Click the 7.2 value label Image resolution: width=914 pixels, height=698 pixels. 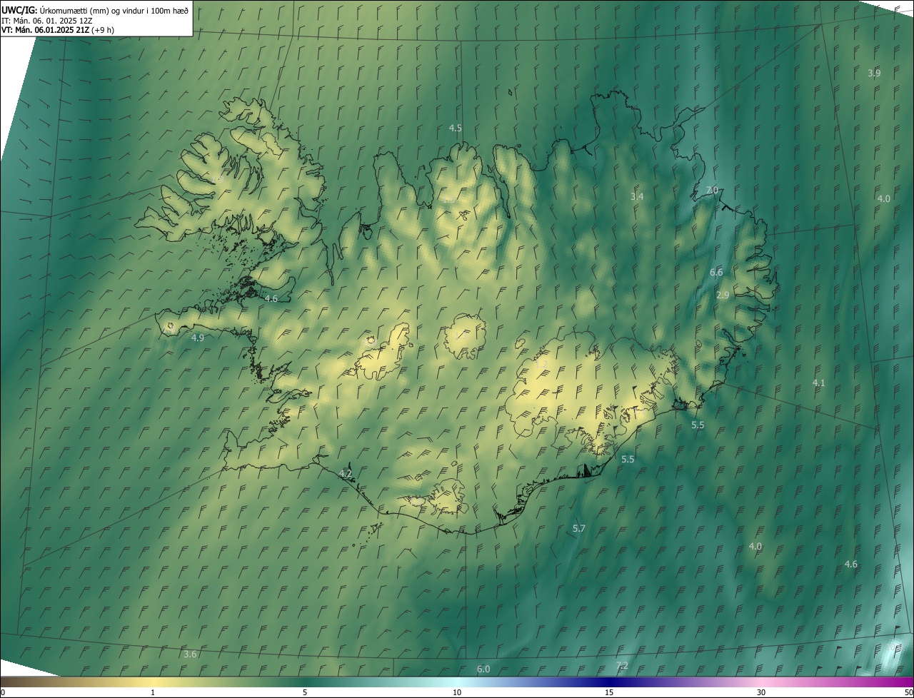click(x=622, y=665)
